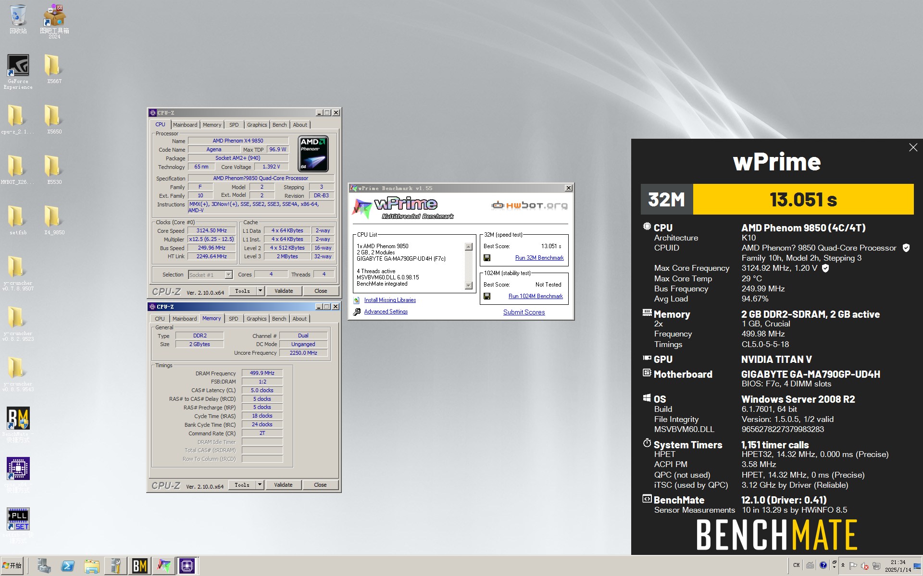Open the Socket #1 selection combo box
Viewport: 923px width, 576px height.
(210, 275)
